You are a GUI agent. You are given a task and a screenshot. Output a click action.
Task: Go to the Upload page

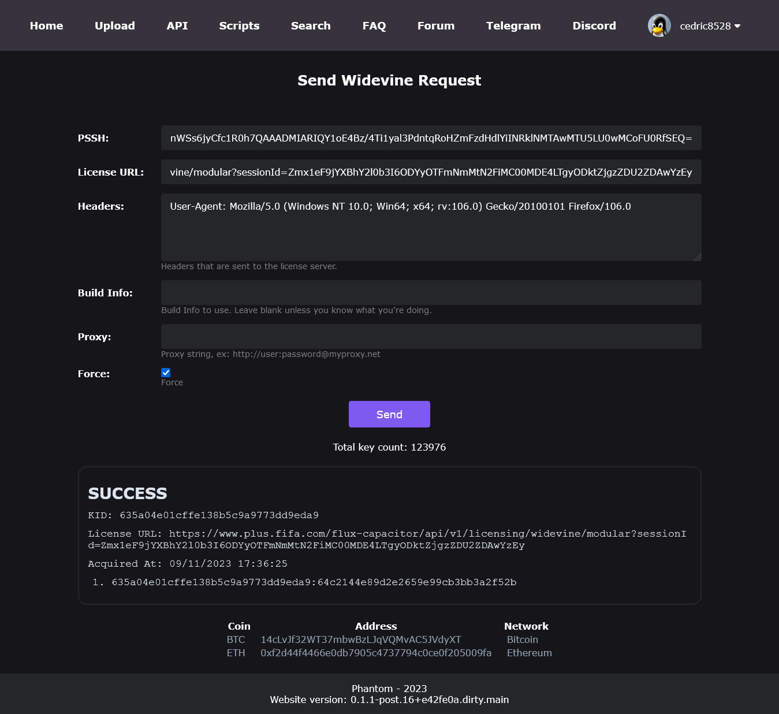(x=115, y=26)
